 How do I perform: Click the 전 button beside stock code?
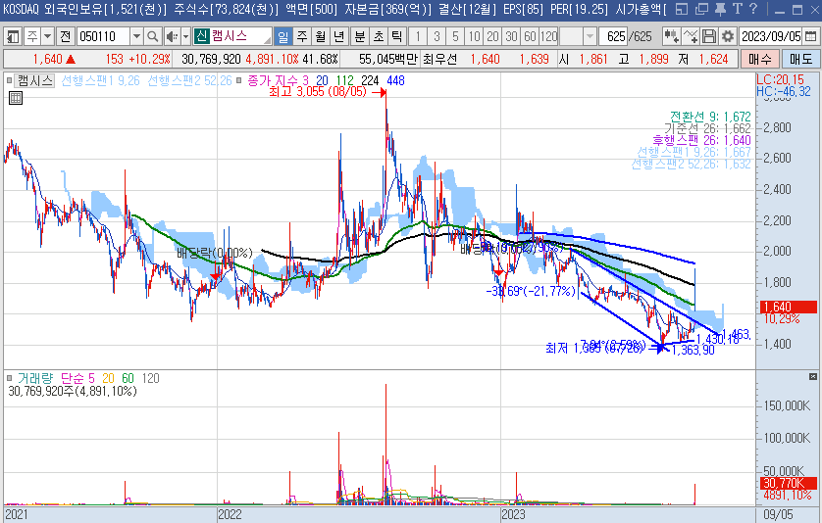click(65, 36)
